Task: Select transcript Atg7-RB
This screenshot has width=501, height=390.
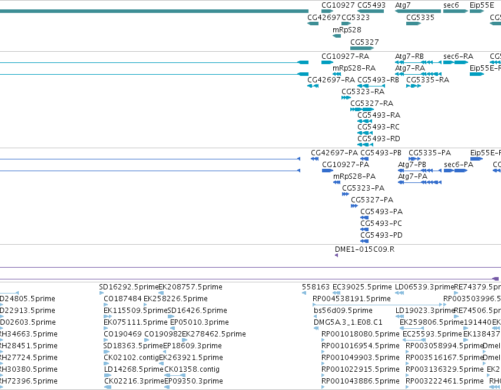Action: 409,56
